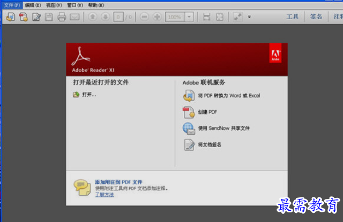Click the yellow sticky note comment icon

tap(82, 187)
